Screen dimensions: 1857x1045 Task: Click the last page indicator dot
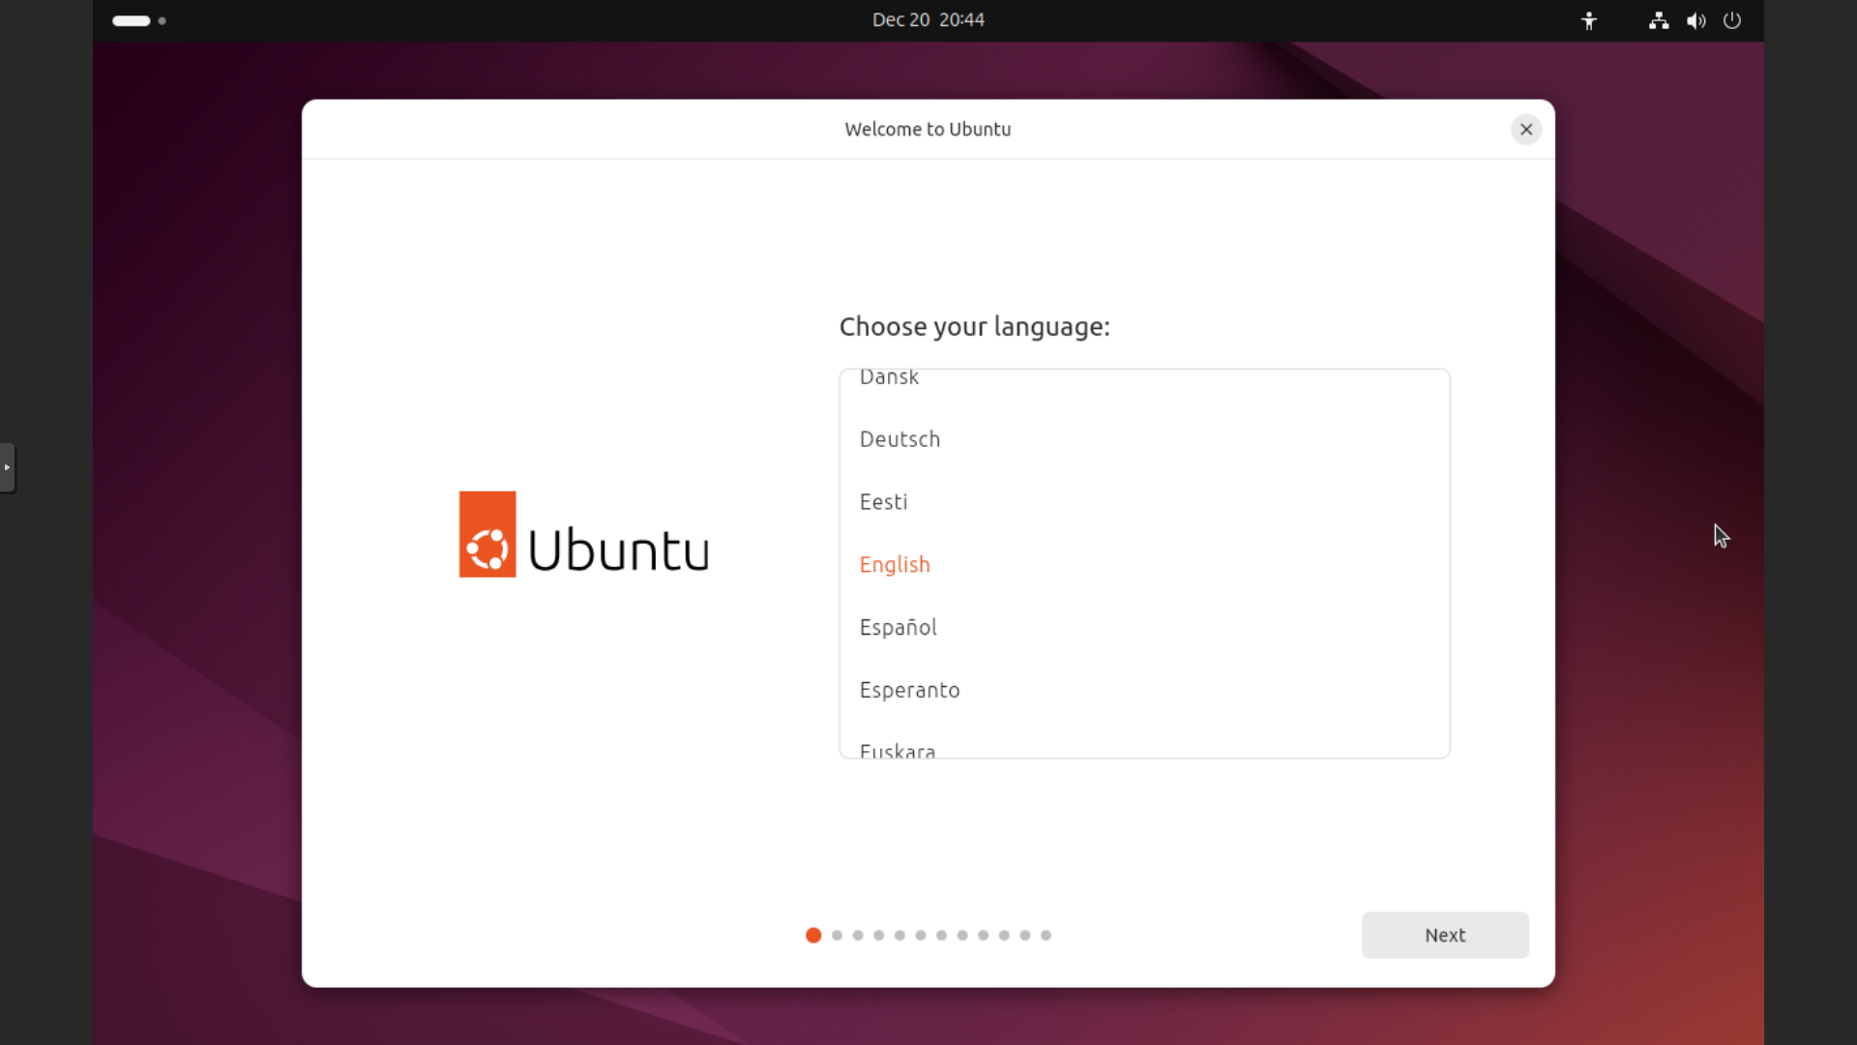1046,936
